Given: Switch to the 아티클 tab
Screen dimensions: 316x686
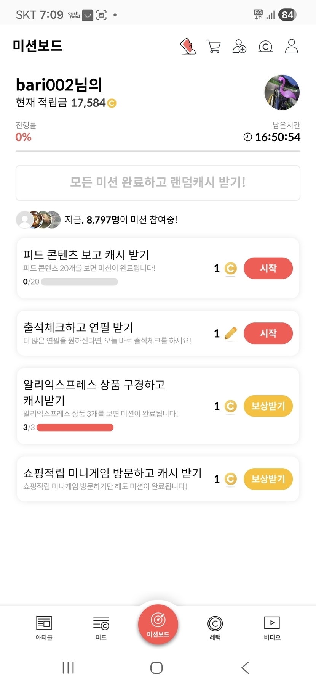Looking at the screenshot, I should pyautogui.click(x=44, y=628).
